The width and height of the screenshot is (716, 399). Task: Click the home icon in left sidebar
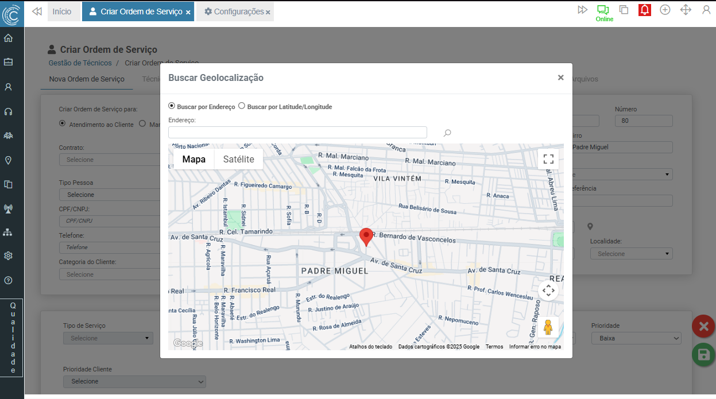pos(9,38)
